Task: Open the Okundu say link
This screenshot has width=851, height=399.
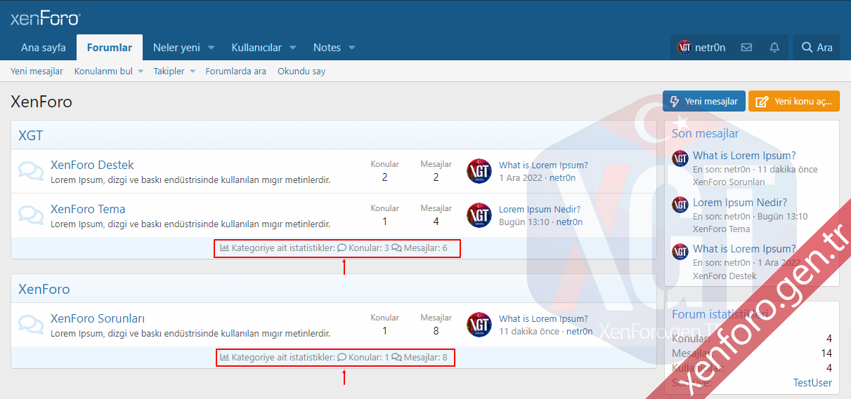Action: pos(301,71)
